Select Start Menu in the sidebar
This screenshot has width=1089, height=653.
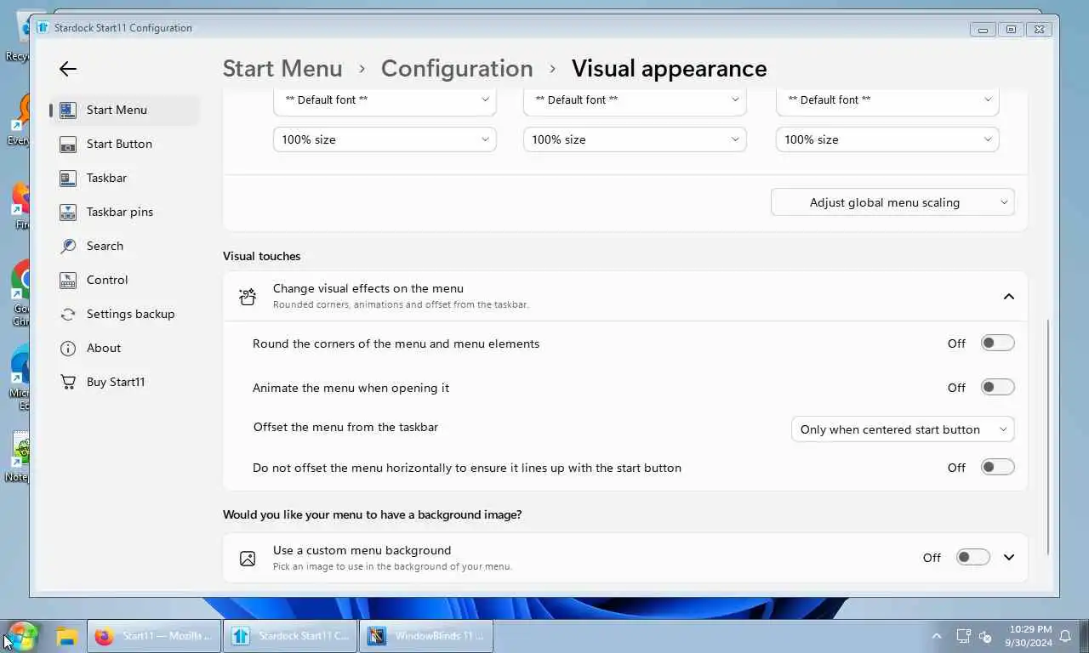125,110
